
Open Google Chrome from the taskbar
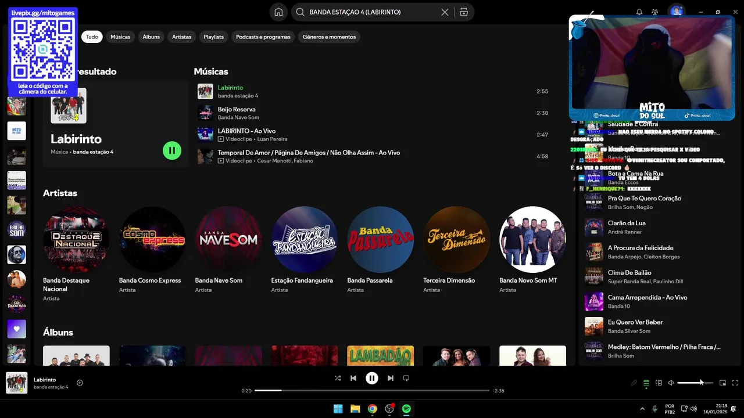pos(372,409)
